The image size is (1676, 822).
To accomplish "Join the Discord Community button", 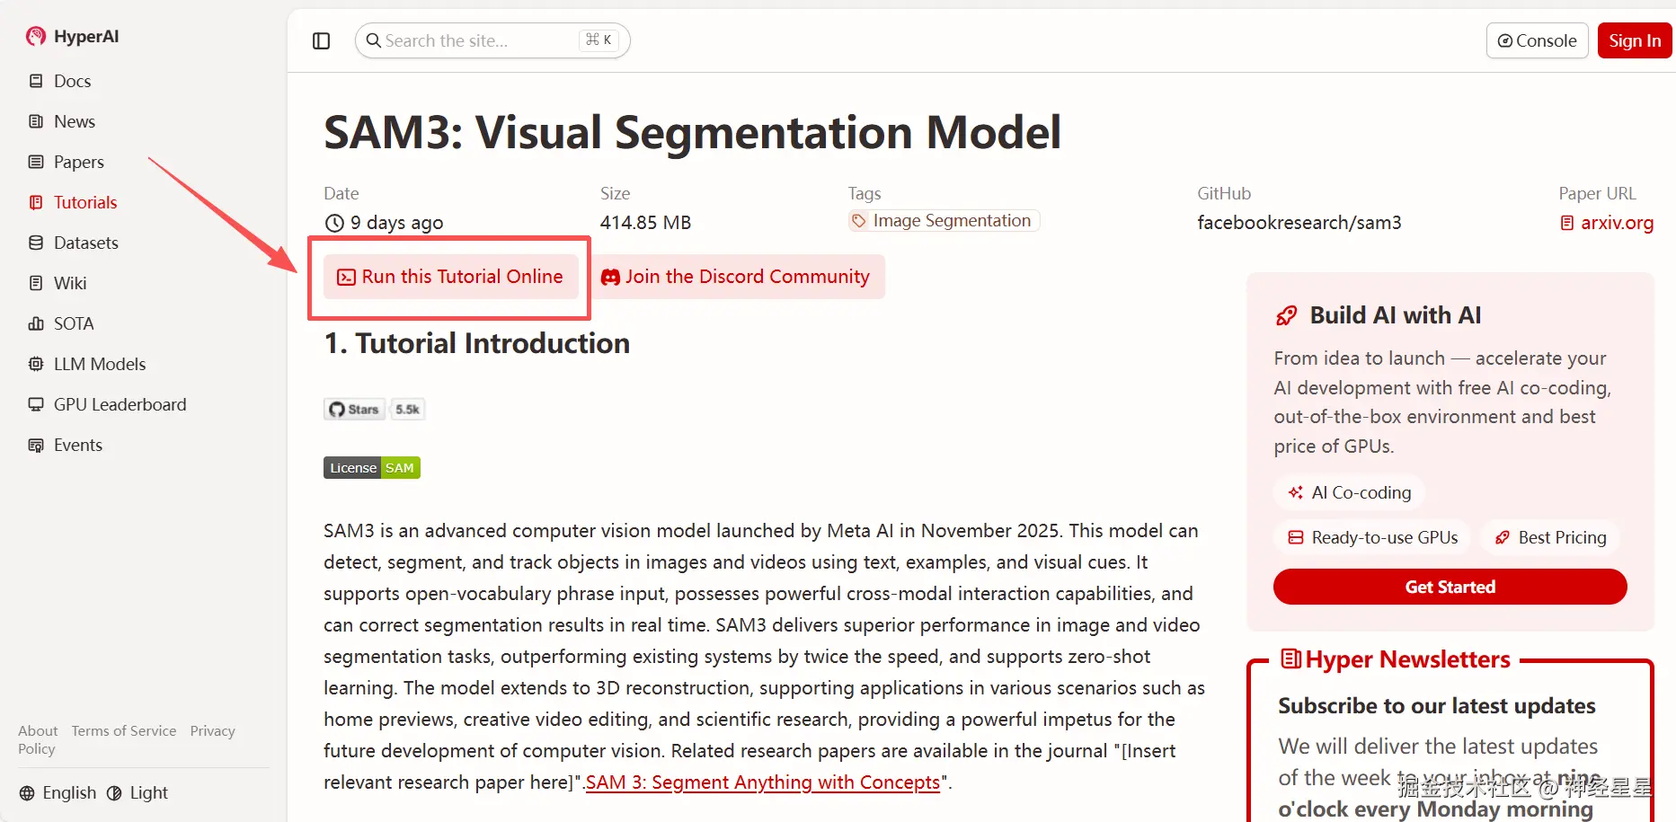I will tap(735, 277).
